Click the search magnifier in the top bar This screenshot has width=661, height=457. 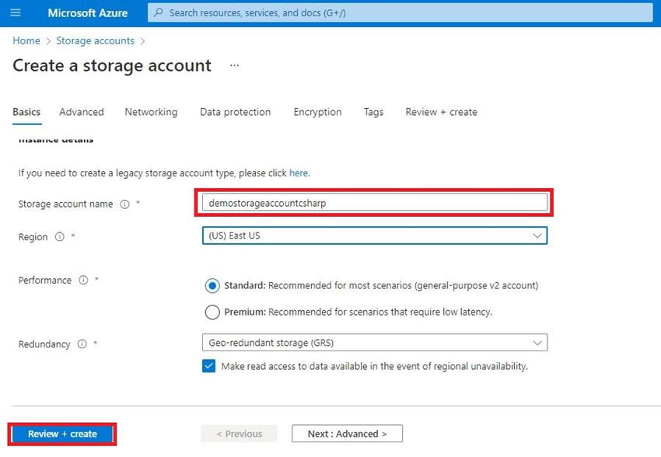(158, 12)
